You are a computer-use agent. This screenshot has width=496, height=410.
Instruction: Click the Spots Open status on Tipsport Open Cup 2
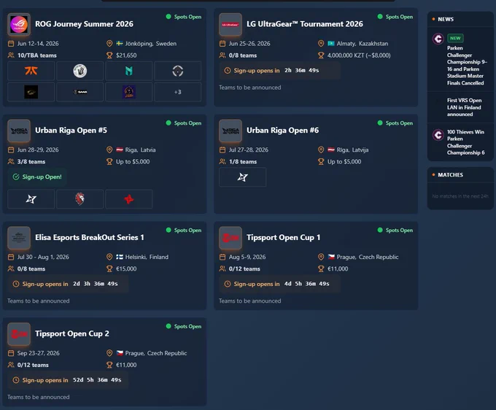coord(184,326)
